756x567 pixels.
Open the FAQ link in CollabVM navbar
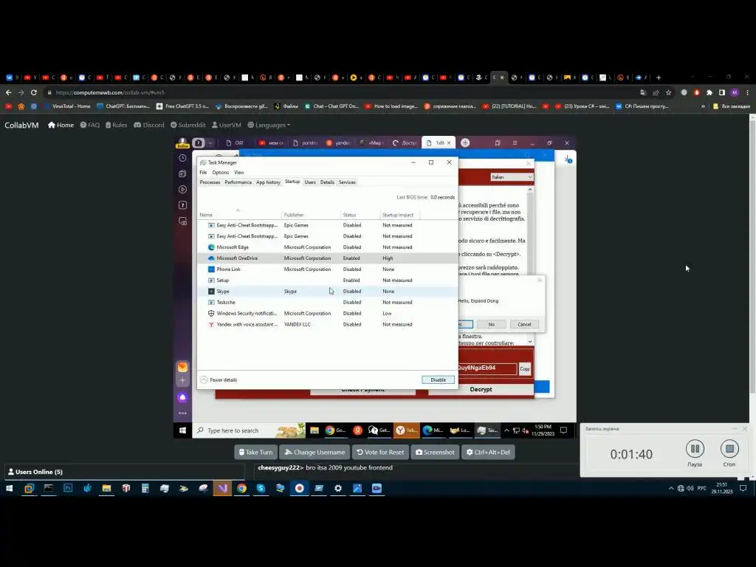[x=90, y=125]
